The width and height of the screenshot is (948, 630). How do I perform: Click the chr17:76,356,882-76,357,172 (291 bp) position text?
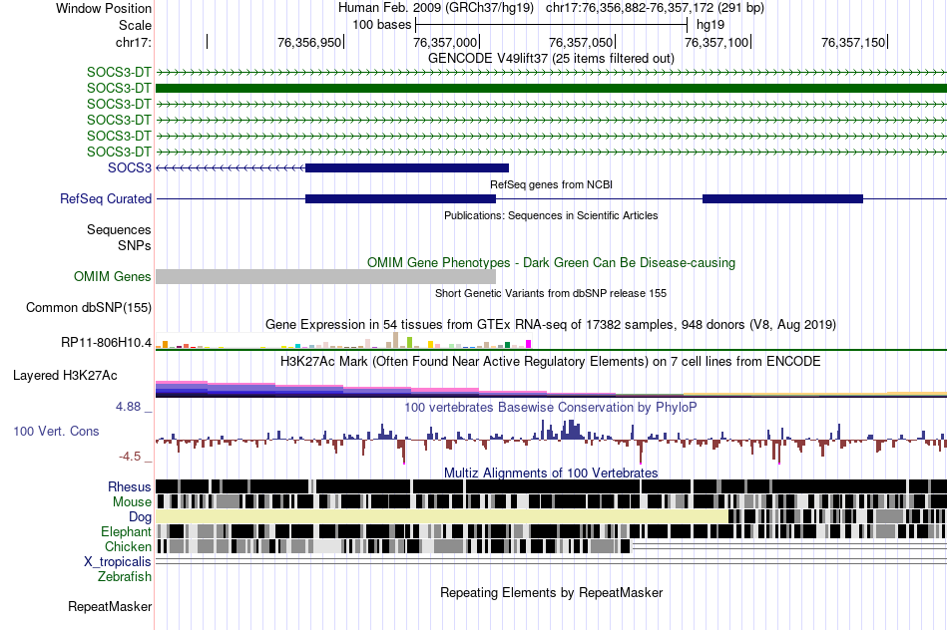tap(655, 8)
